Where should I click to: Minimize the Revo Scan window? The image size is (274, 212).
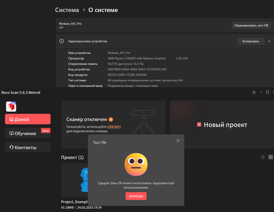[261, 92]
